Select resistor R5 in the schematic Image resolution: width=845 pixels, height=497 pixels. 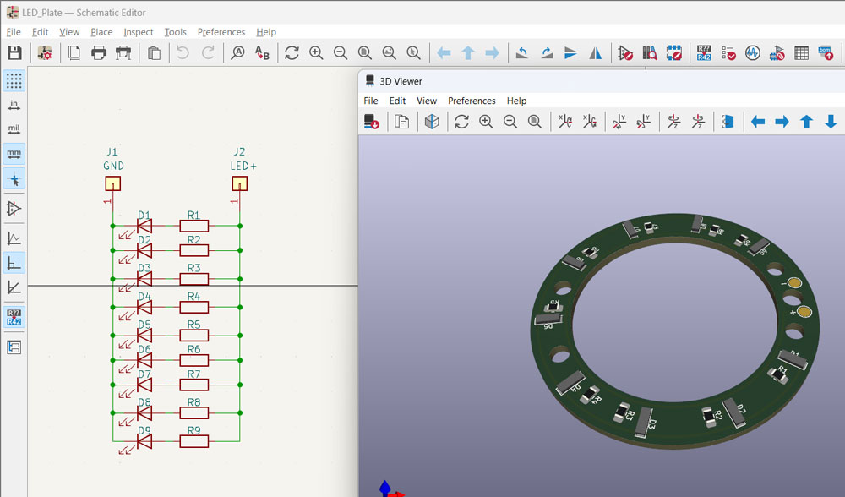point(194,336)
